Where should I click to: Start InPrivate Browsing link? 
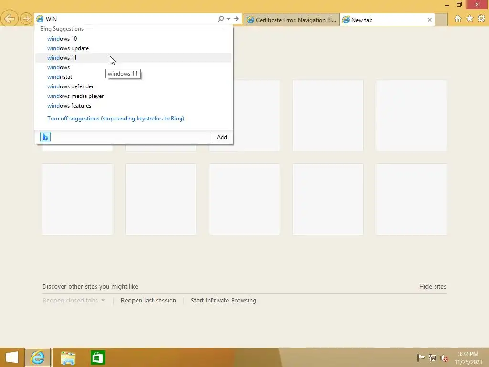223,300
